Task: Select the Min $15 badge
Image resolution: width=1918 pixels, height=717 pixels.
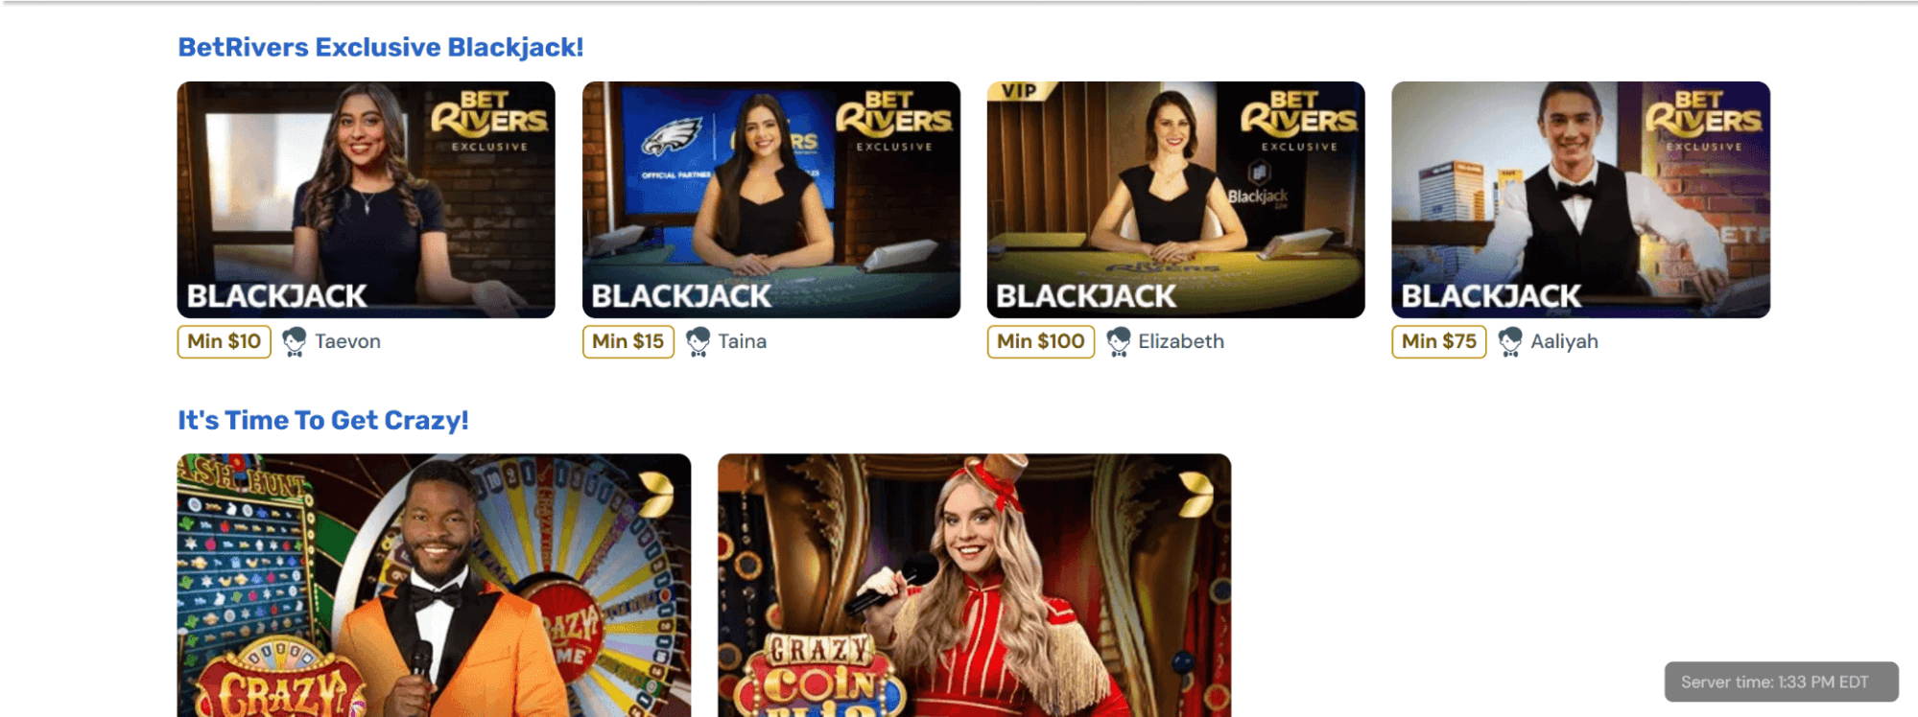Action: coord(628,342)
